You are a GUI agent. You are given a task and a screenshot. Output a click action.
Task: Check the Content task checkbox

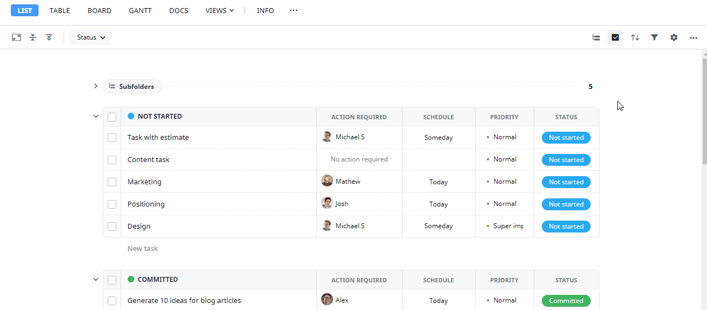[112, 160]
